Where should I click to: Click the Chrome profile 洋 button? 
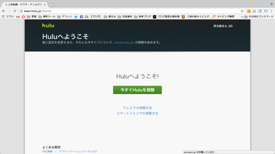click(272, 4)
